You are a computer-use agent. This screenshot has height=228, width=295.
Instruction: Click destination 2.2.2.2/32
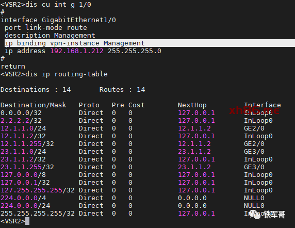coord(21,121)
